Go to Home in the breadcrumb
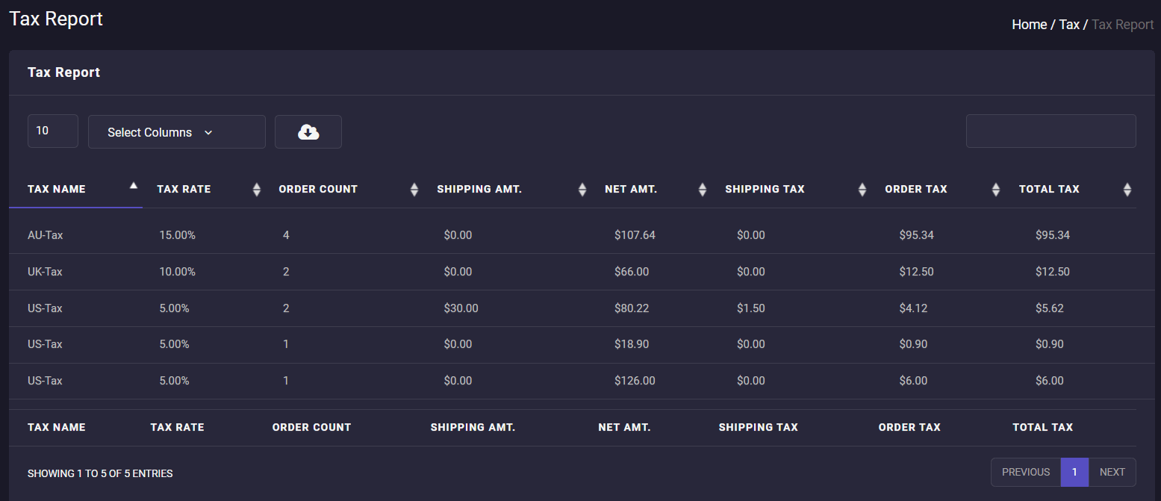Viewport: 1161px width, 501px height. click(x=1029, y=25)
